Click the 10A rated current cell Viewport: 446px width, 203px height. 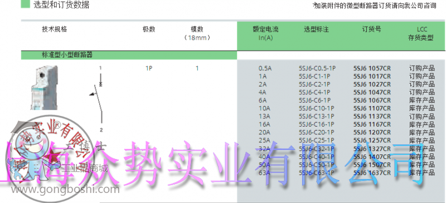click(264, 108)
